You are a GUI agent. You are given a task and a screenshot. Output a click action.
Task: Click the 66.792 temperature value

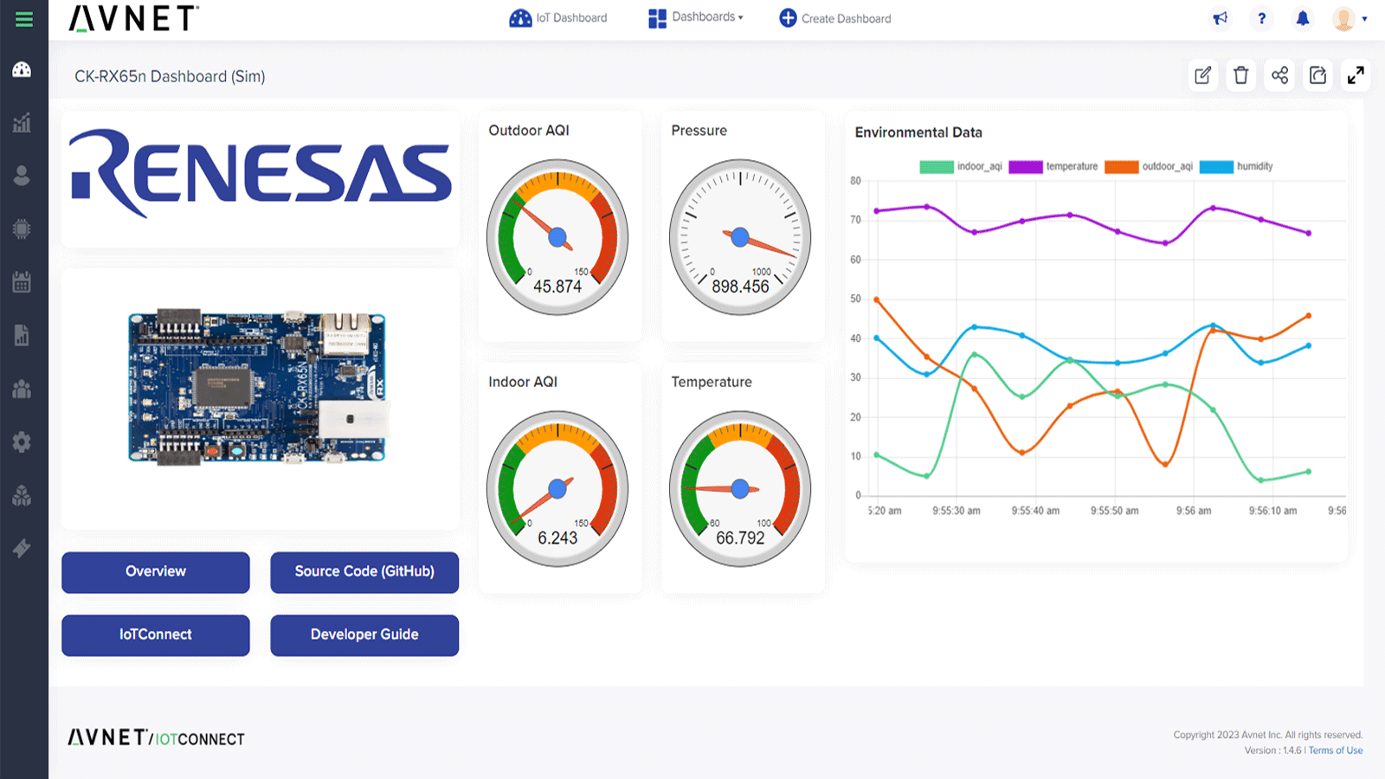click(x=740, y=538)
